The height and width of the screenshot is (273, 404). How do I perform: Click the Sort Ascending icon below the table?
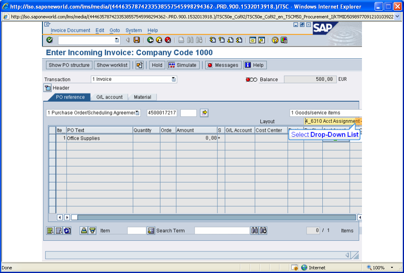pos(84,231)
